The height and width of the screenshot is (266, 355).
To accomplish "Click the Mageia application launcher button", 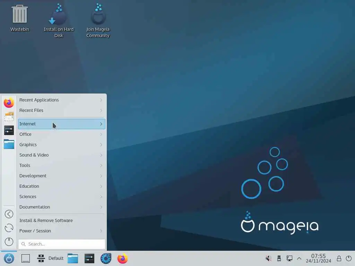I will point(9,258).
